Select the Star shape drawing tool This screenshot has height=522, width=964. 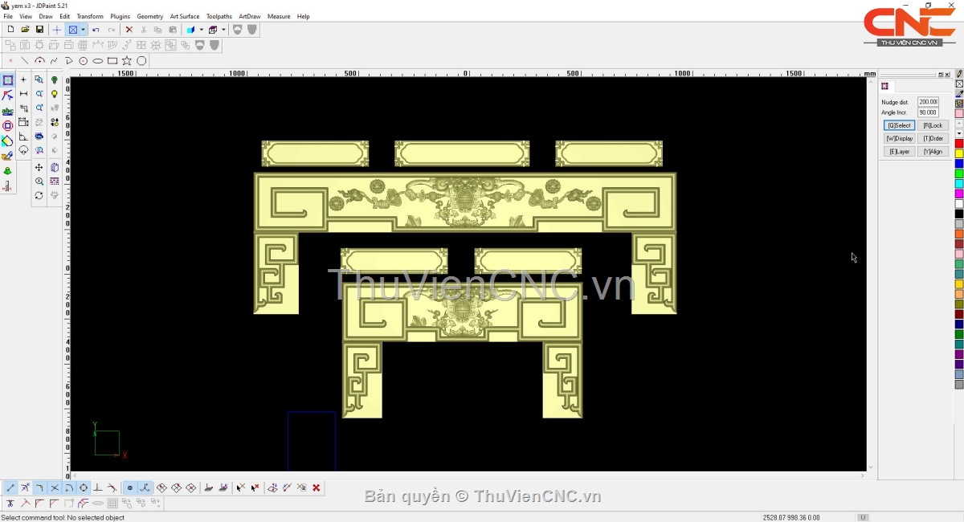click(x=127, y=61)
